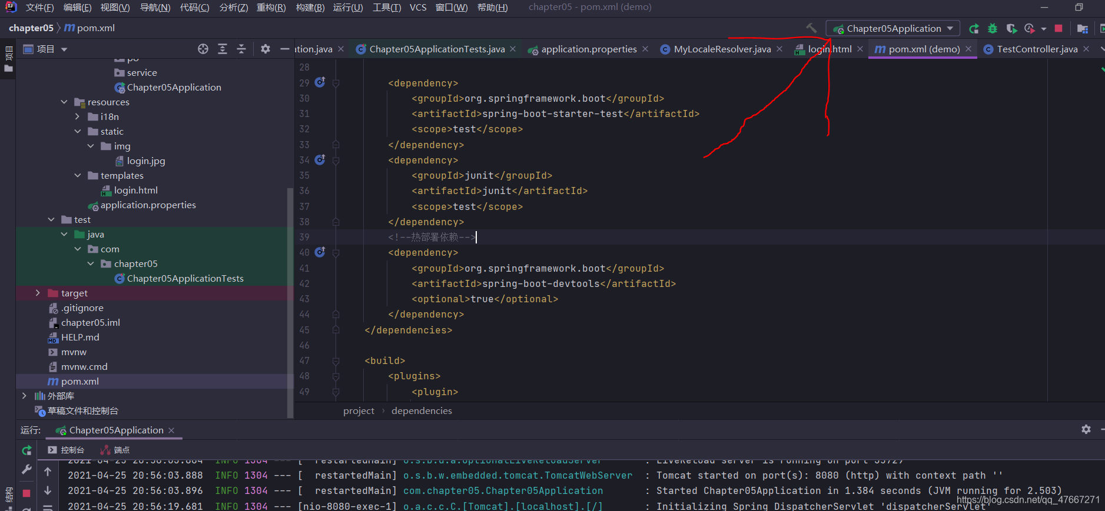Click the profiler run icon
This screenshot has width=1105, height=511.
click(x=1030, y=28)
